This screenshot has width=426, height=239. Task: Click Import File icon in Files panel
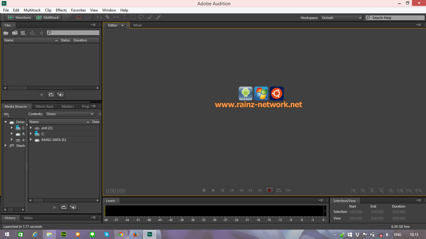(15, 33)
